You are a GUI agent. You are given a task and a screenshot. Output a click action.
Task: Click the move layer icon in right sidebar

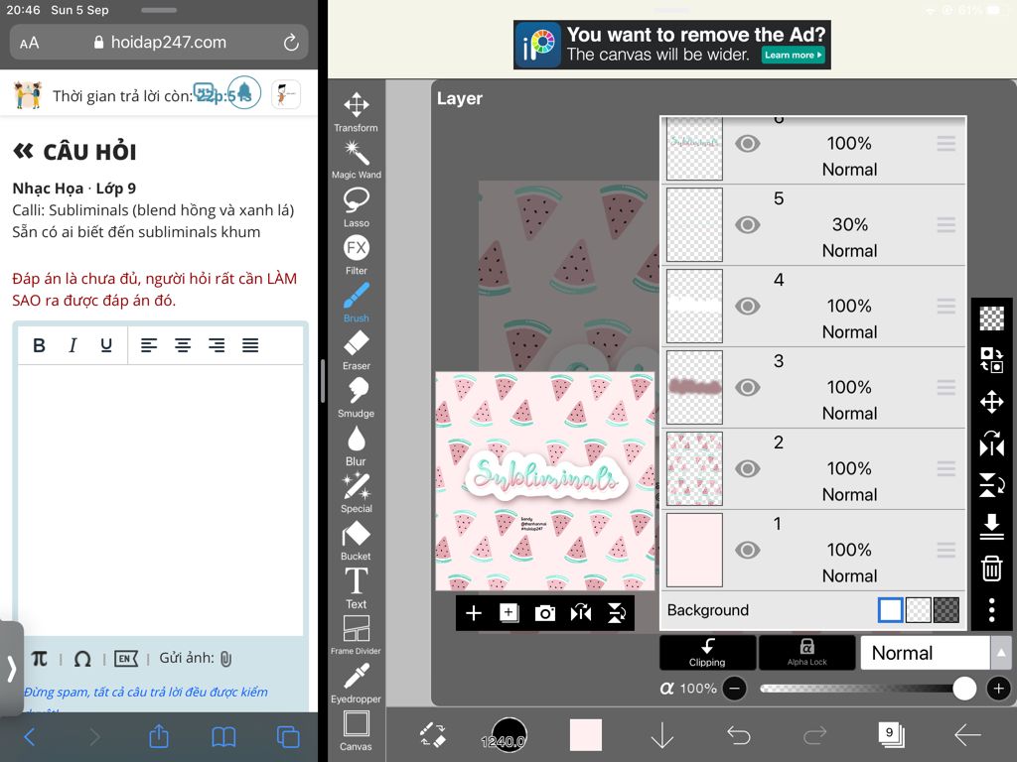coord(992,402)
